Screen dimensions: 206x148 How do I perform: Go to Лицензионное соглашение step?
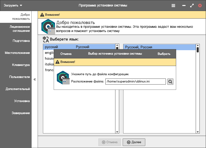[x=19, y=29]
